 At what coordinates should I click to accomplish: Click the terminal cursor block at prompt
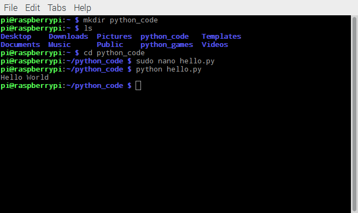[138, 86]
